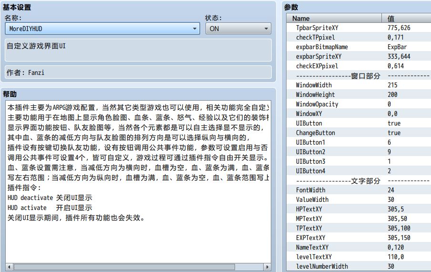Click the Name column header

(334, 18)
